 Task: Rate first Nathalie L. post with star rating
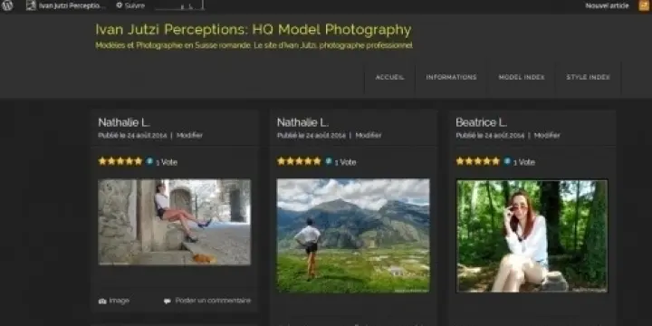coord(120,161)
